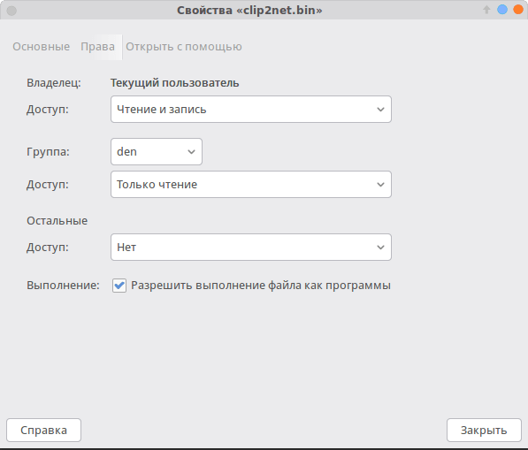Image resolution: width=528 pixels, height=450 pixels.
Task: Click the window title Свойства clip2net.bin
Action: point(249,10)
